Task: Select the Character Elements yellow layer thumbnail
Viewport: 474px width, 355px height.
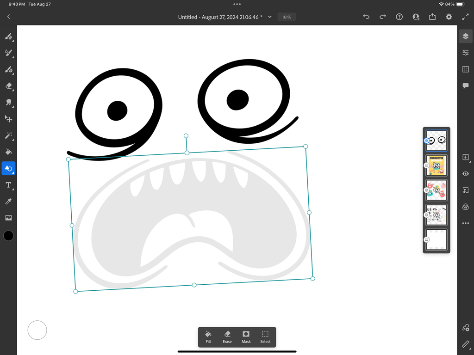Action: [436, 165]
